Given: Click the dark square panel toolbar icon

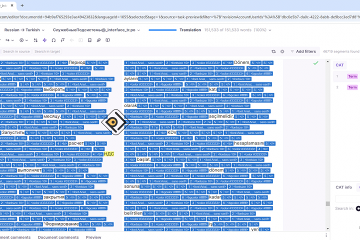Looking at the screenshot, I should (x=89, y=40).
